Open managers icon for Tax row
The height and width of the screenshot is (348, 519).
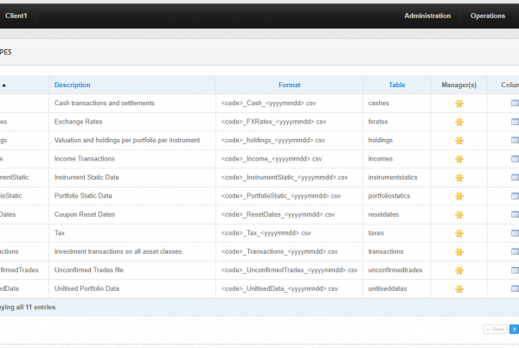[458, 233]
